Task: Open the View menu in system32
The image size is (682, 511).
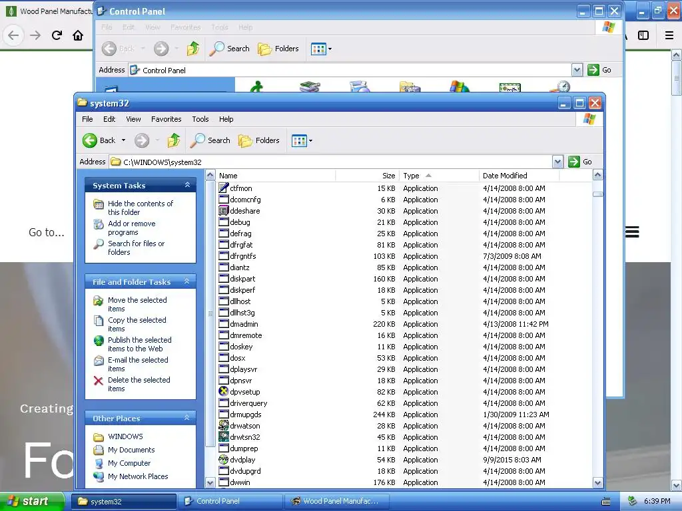Action: click(x=133, y=119)
